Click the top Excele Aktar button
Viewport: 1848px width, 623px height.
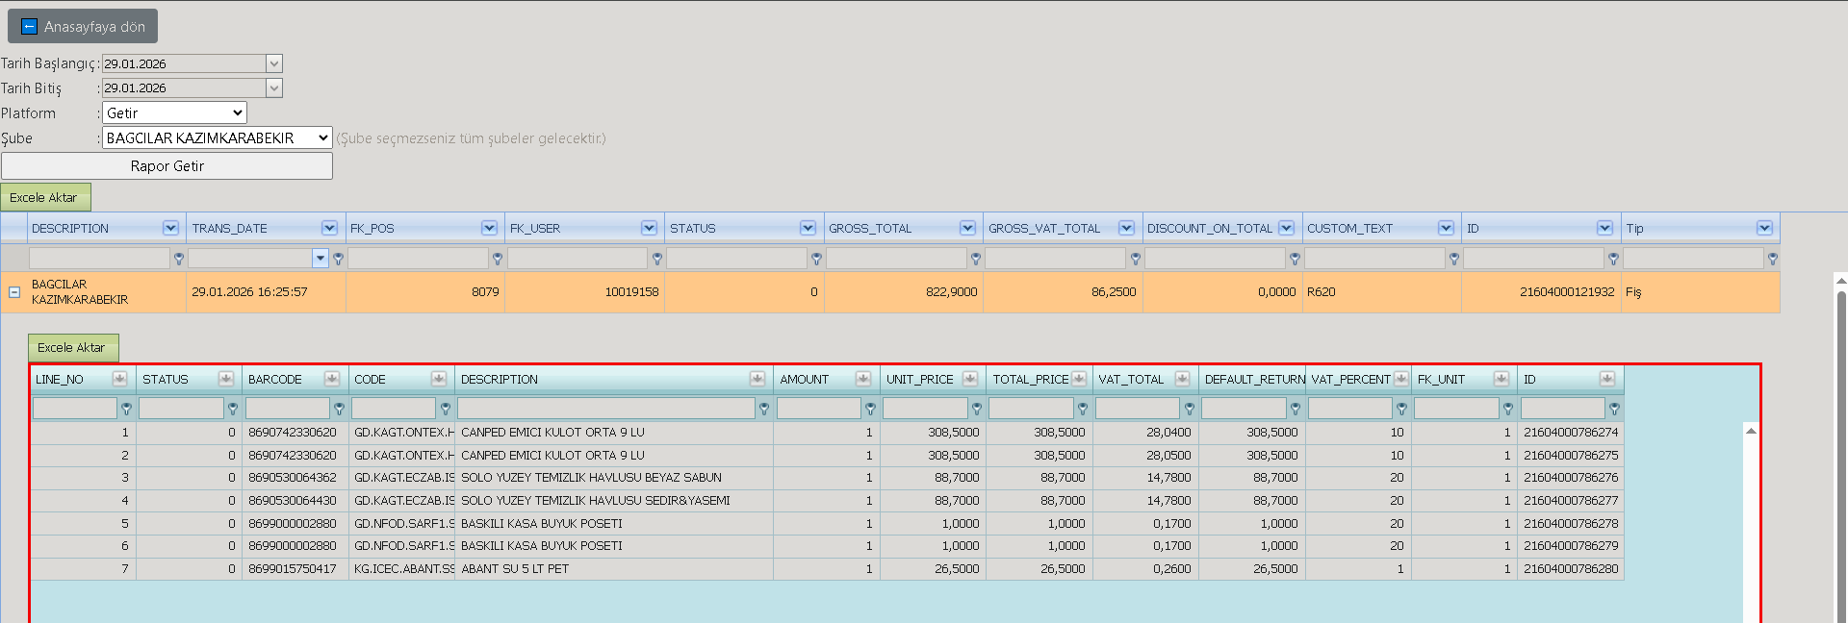[x=45, y=197]
